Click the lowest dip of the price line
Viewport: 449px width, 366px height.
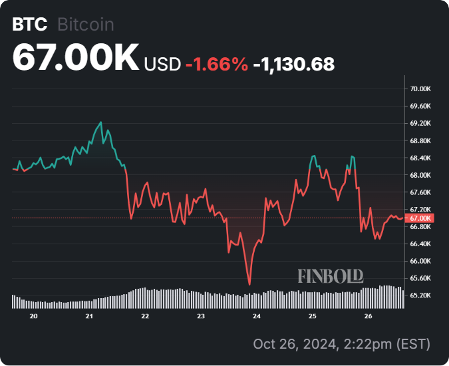tap(249, 284)
